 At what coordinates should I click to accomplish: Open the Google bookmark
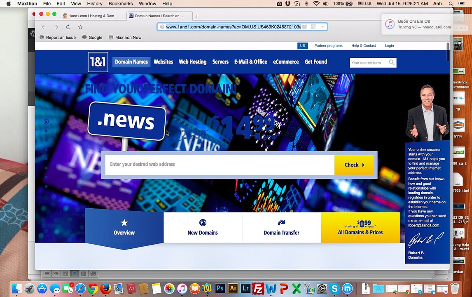coord(92,38)
